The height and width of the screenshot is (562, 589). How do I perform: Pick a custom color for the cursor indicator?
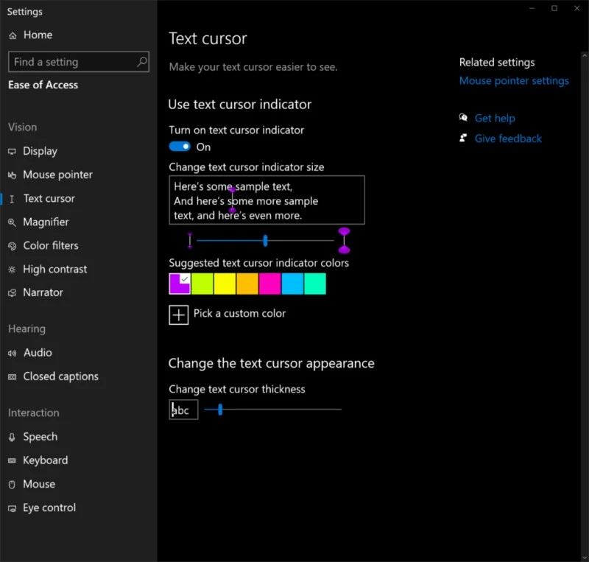[x=178, y=315]
